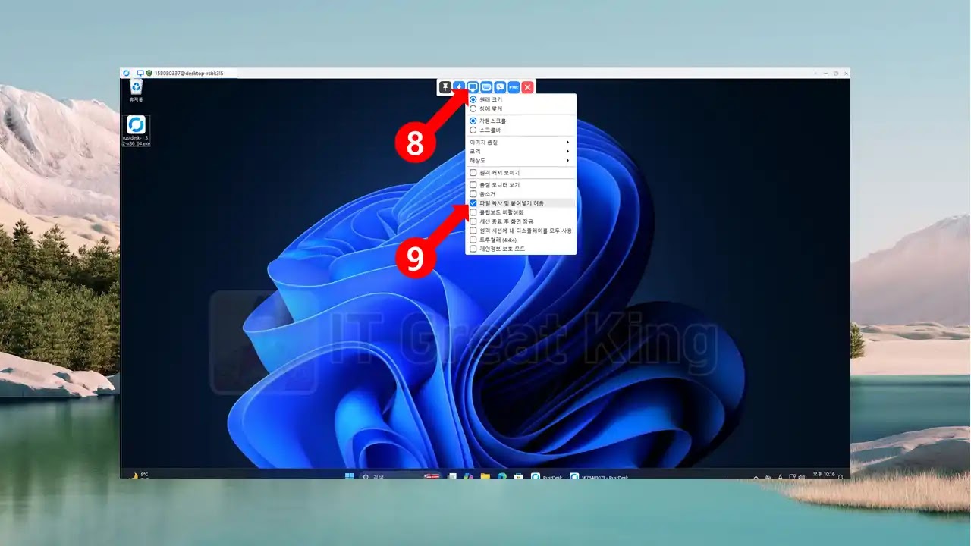The height and width of the screenshot is (546, 971).
Task: Open the remote Windows Start button
Action: (x=350, y=476)
